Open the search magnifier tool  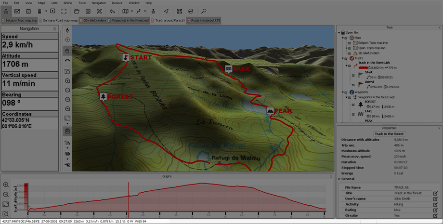pos(204,11)
